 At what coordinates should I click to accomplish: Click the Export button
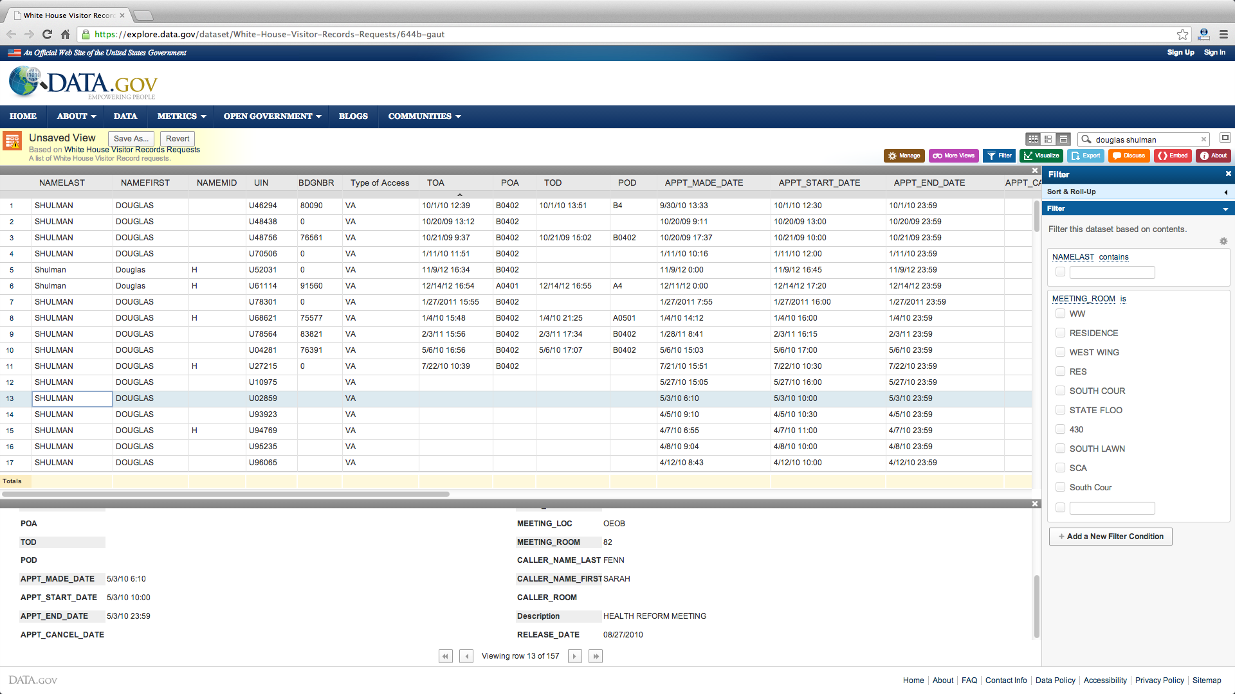[1086, 156]
